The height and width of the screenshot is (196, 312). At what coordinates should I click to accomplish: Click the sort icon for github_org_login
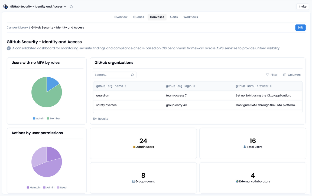(x=194, y=86)
